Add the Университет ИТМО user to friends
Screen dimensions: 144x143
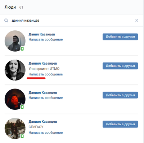pos(120,66)
